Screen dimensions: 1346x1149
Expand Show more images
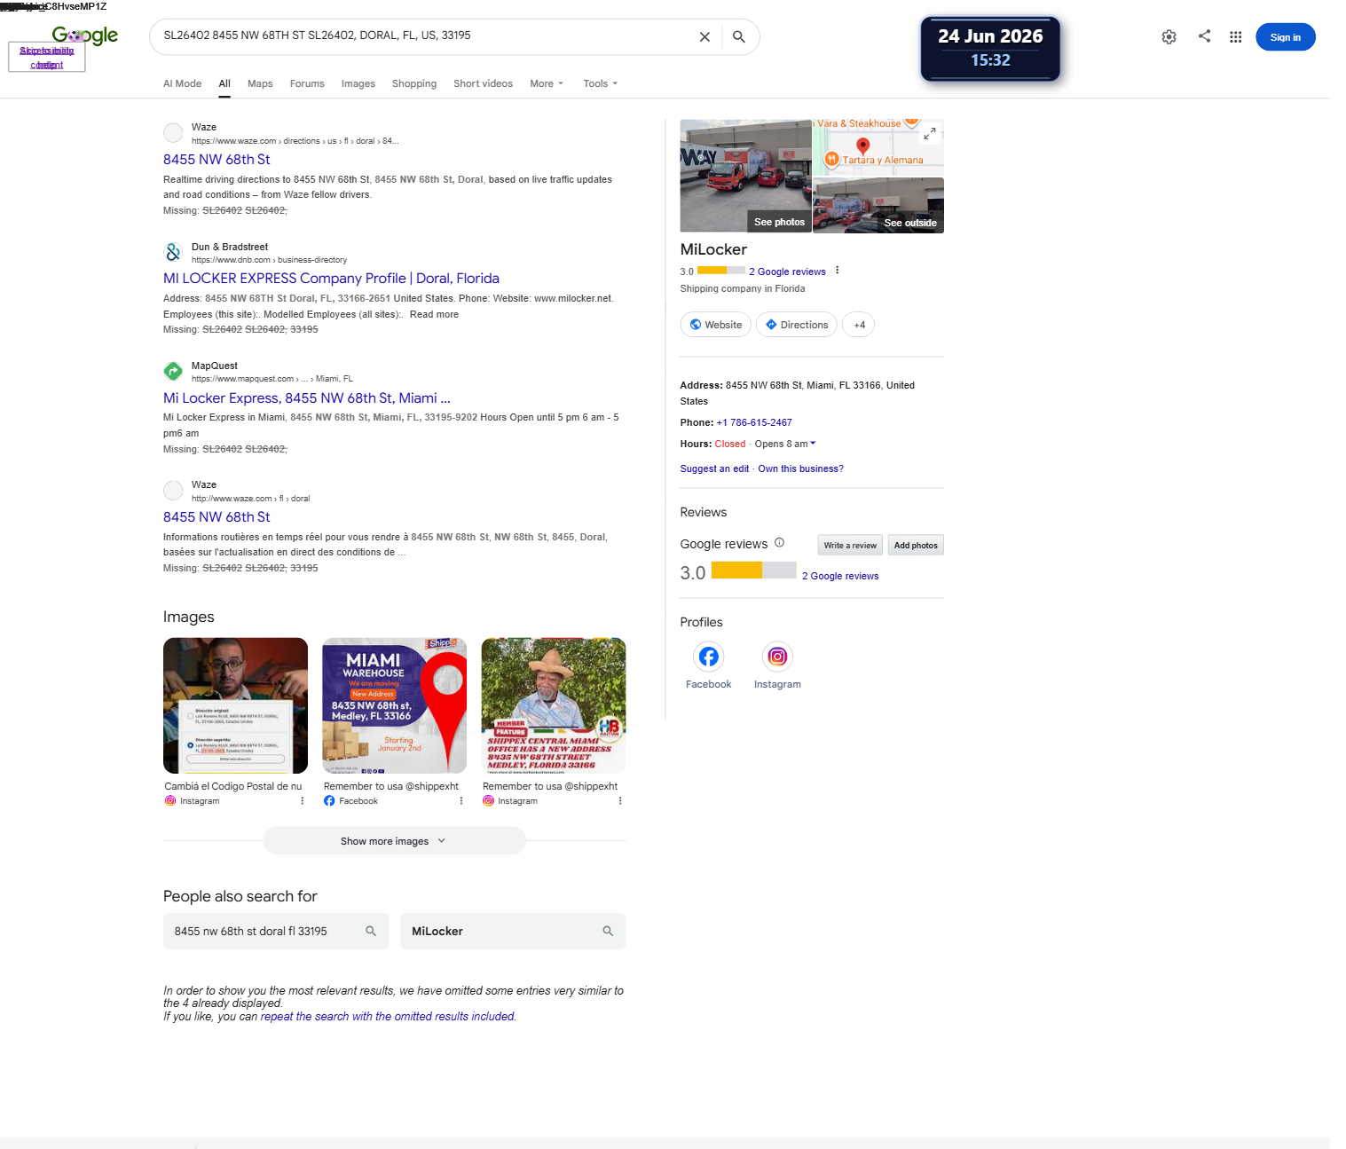(x=394, y=840)
